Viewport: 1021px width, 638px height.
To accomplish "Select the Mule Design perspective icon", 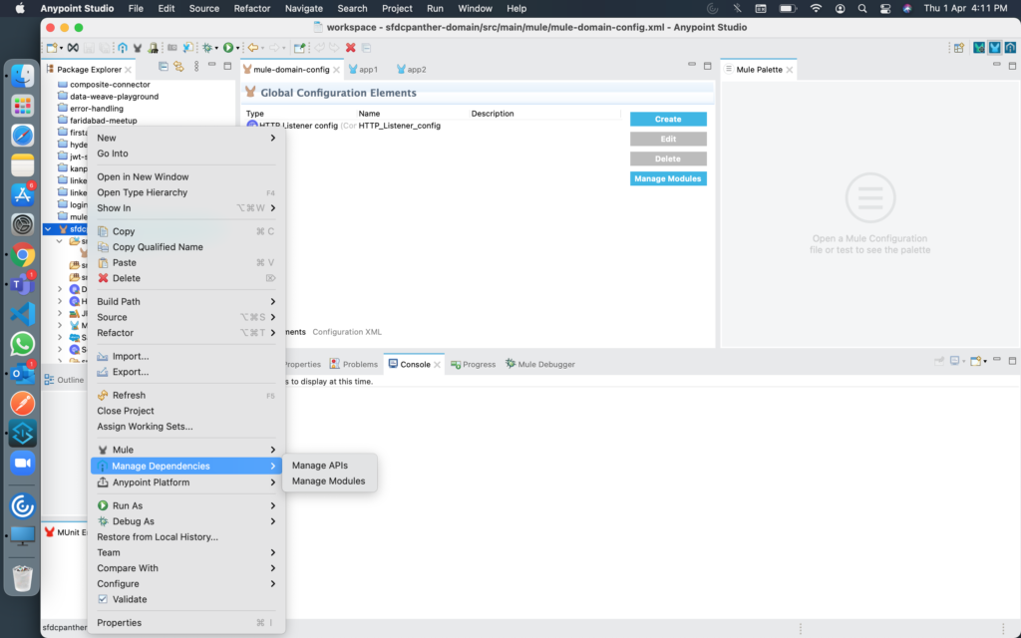I will coord(995,47).
